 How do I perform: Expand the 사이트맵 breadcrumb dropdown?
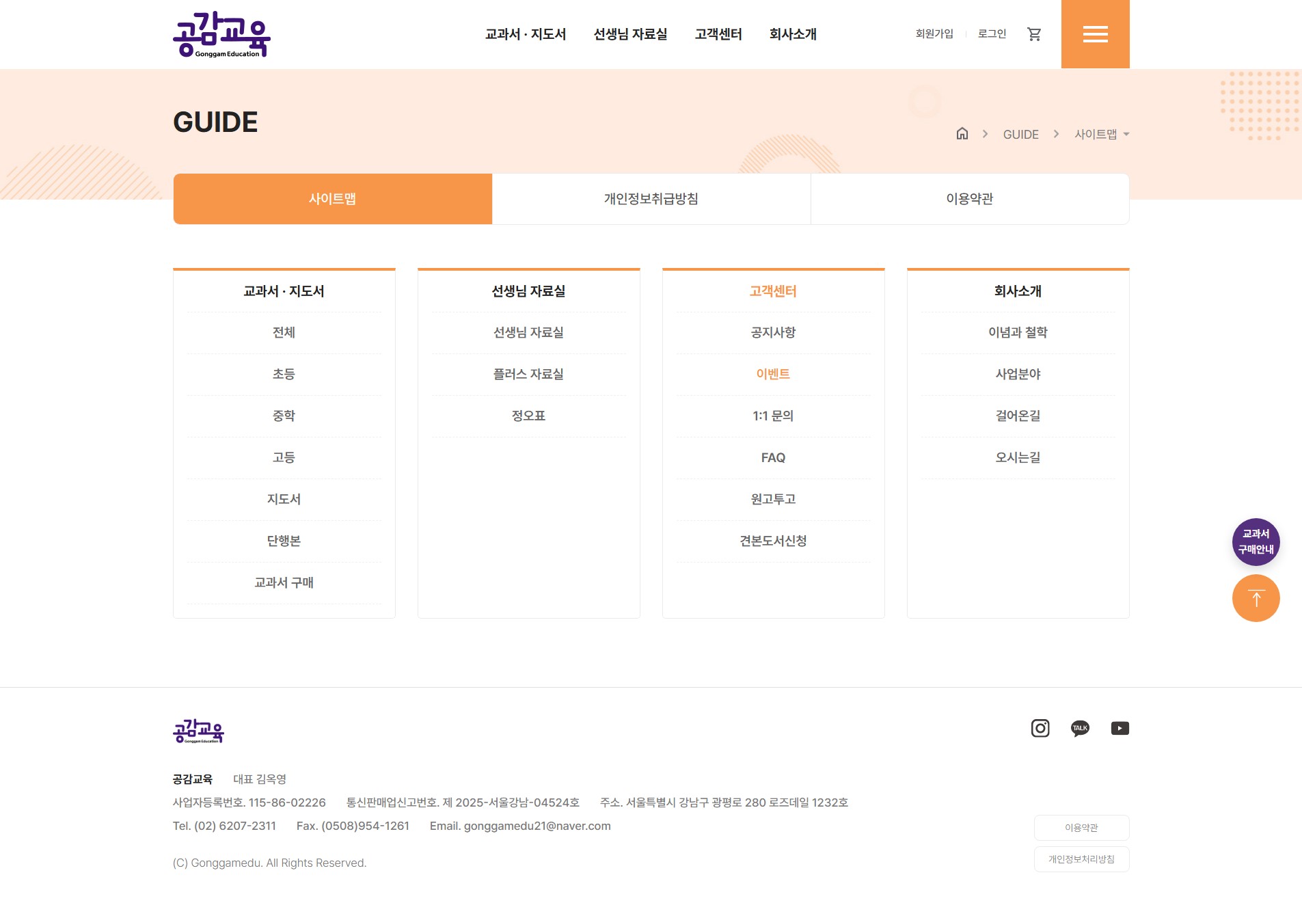(x=1101, y=134)
